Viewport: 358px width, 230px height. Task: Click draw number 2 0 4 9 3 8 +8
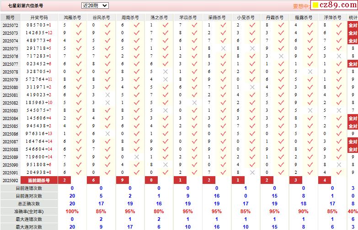[x=39, y=172]
